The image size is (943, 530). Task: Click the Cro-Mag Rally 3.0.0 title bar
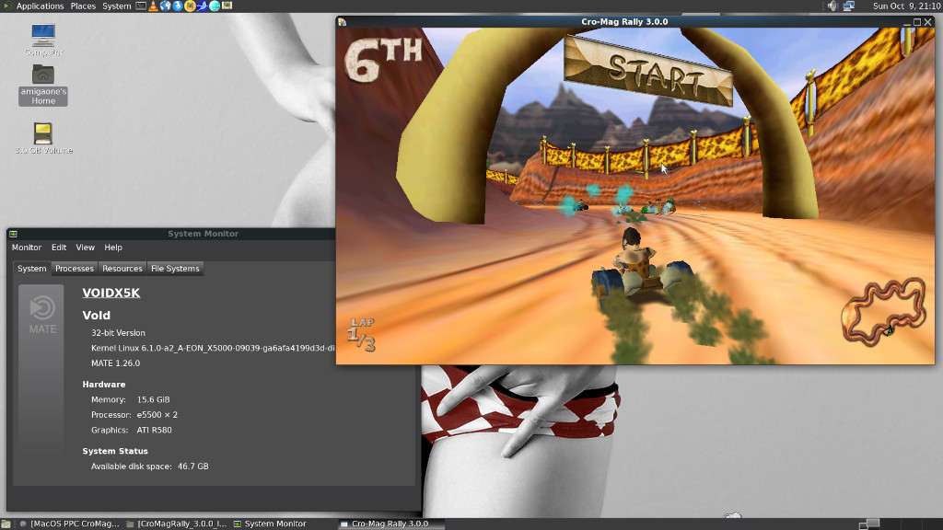pos(624,22)
